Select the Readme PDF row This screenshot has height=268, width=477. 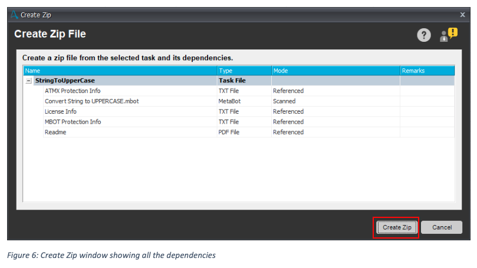click(55, 132)
